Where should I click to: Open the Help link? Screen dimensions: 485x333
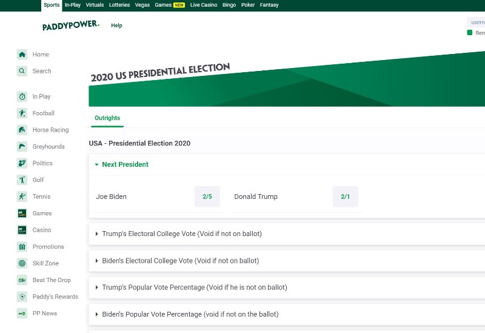[116, 25]
